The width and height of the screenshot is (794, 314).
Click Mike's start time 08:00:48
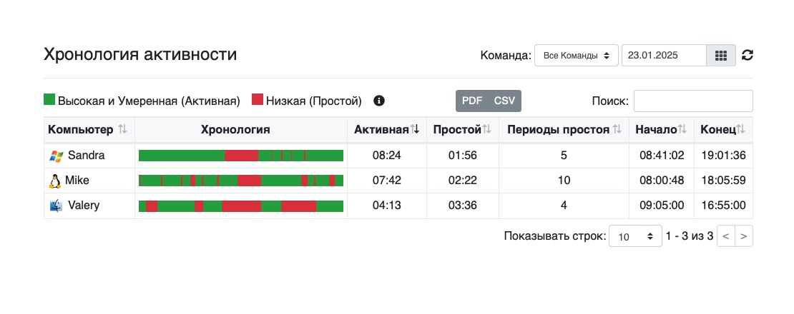tap(662, 181)
